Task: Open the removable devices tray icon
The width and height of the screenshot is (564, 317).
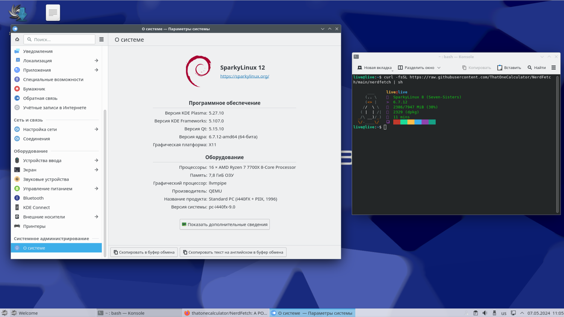Action: (x=494, y=313)
